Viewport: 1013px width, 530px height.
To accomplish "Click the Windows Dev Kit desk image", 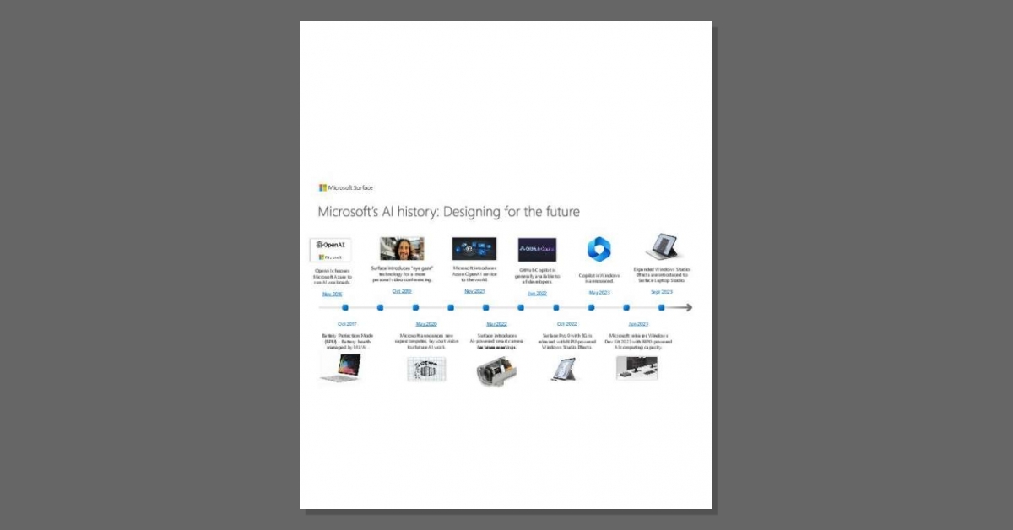I will click(x=637, y=367).
